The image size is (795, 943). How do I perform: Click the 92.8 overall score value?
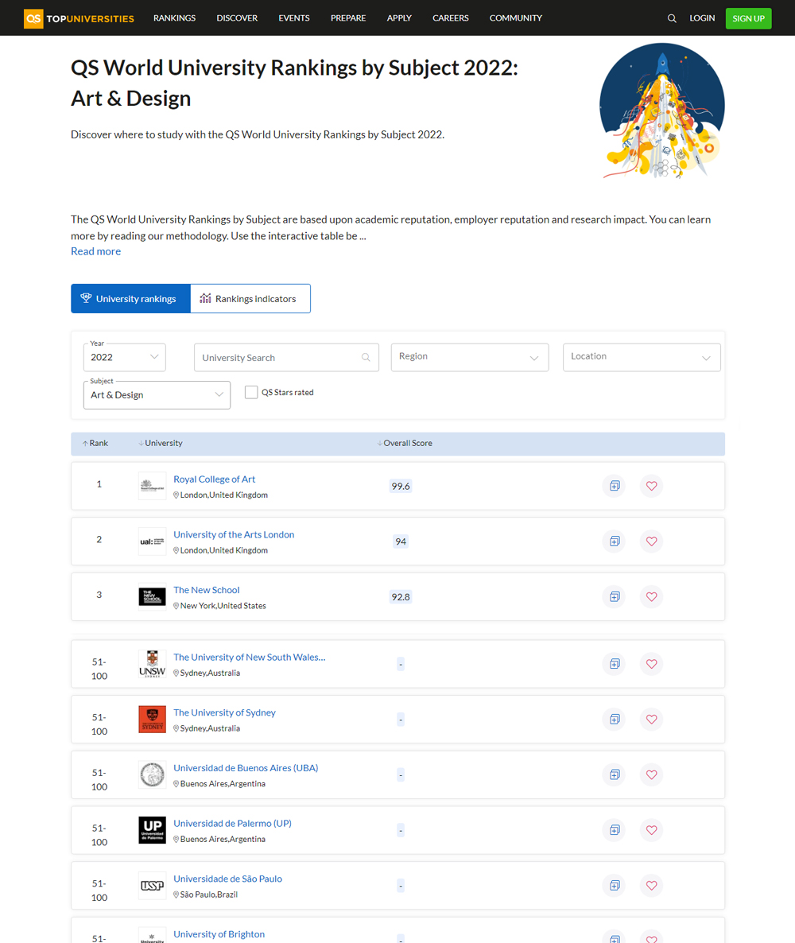[401, 596]
